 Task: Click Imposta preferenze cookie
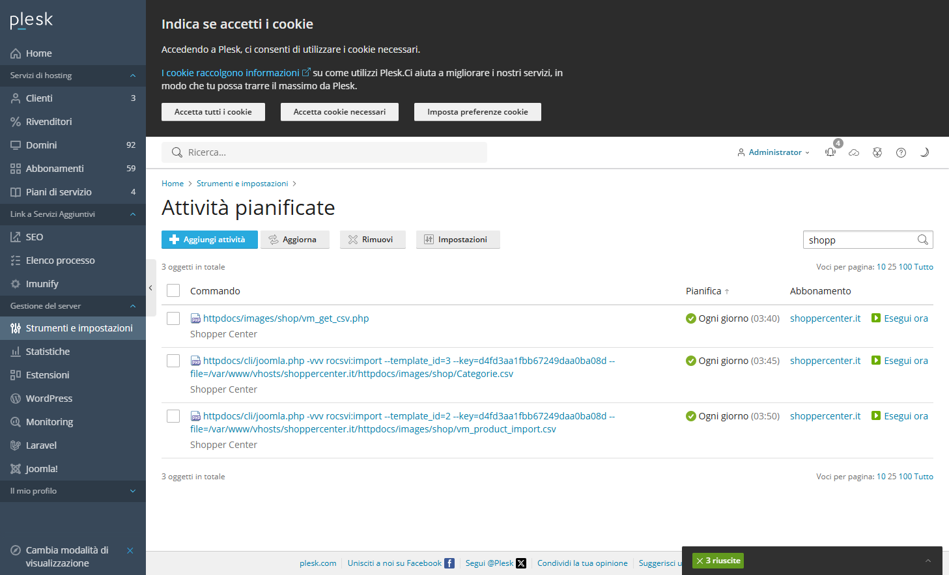(477, 112)
